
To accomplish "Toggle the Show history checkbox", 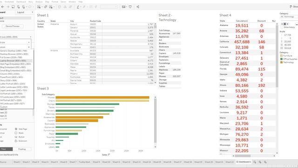I will click(282, 27).
